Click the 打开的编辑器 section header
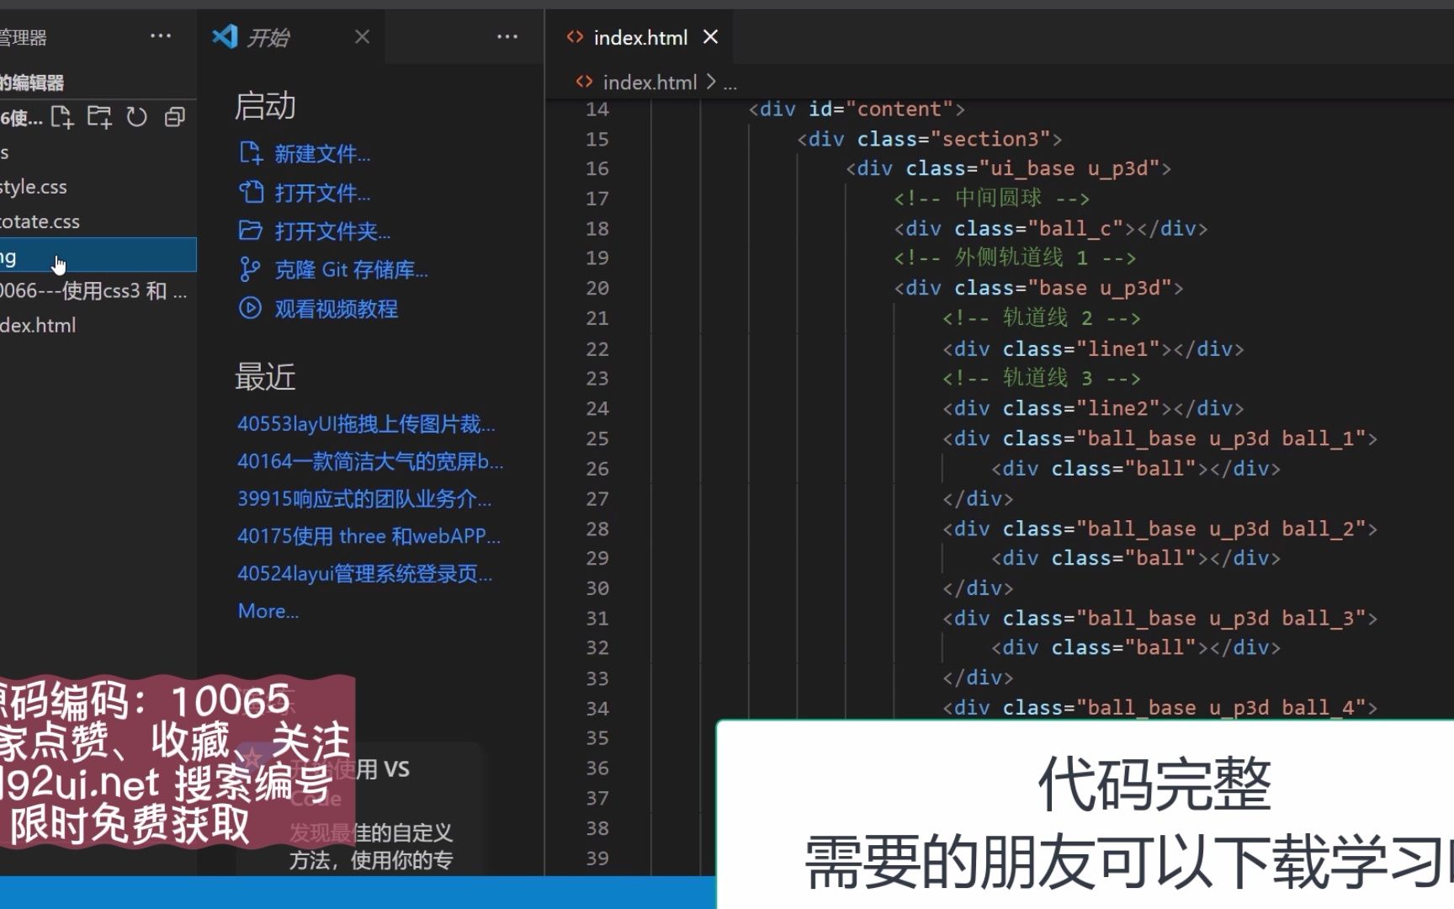The width and height of the screenshot is (1454, 909). pos(98,82)
